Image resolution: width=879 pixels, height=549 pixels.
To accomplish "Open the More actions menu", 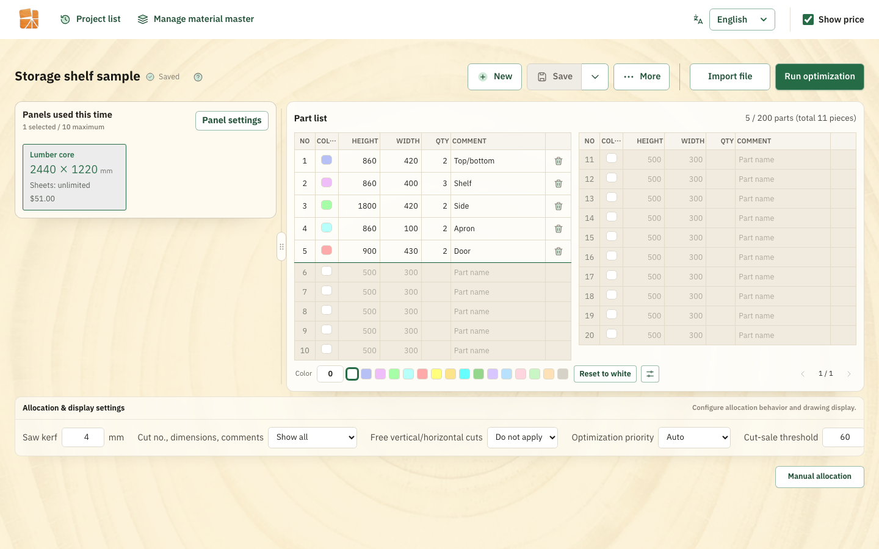I will (642, 77).
